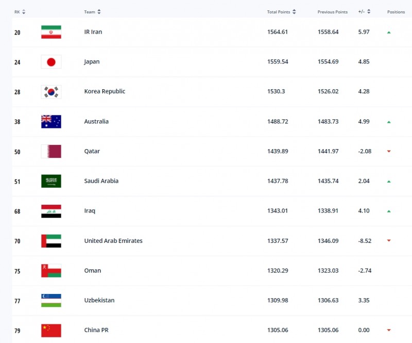Click the Saudi Arabia flag icon
412x343 pixels.
(51, 181)
